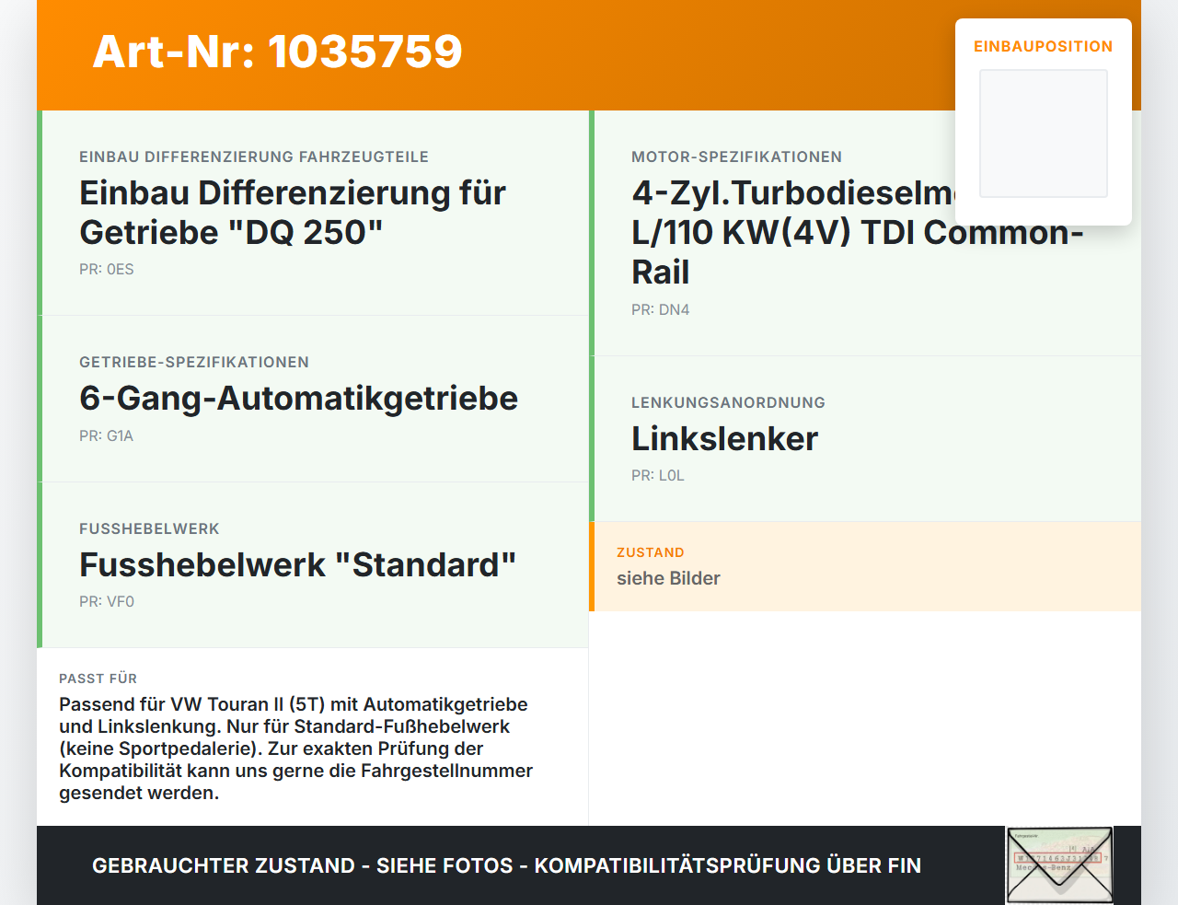Select the Lenkungsanordnung section label

(728, 403)
